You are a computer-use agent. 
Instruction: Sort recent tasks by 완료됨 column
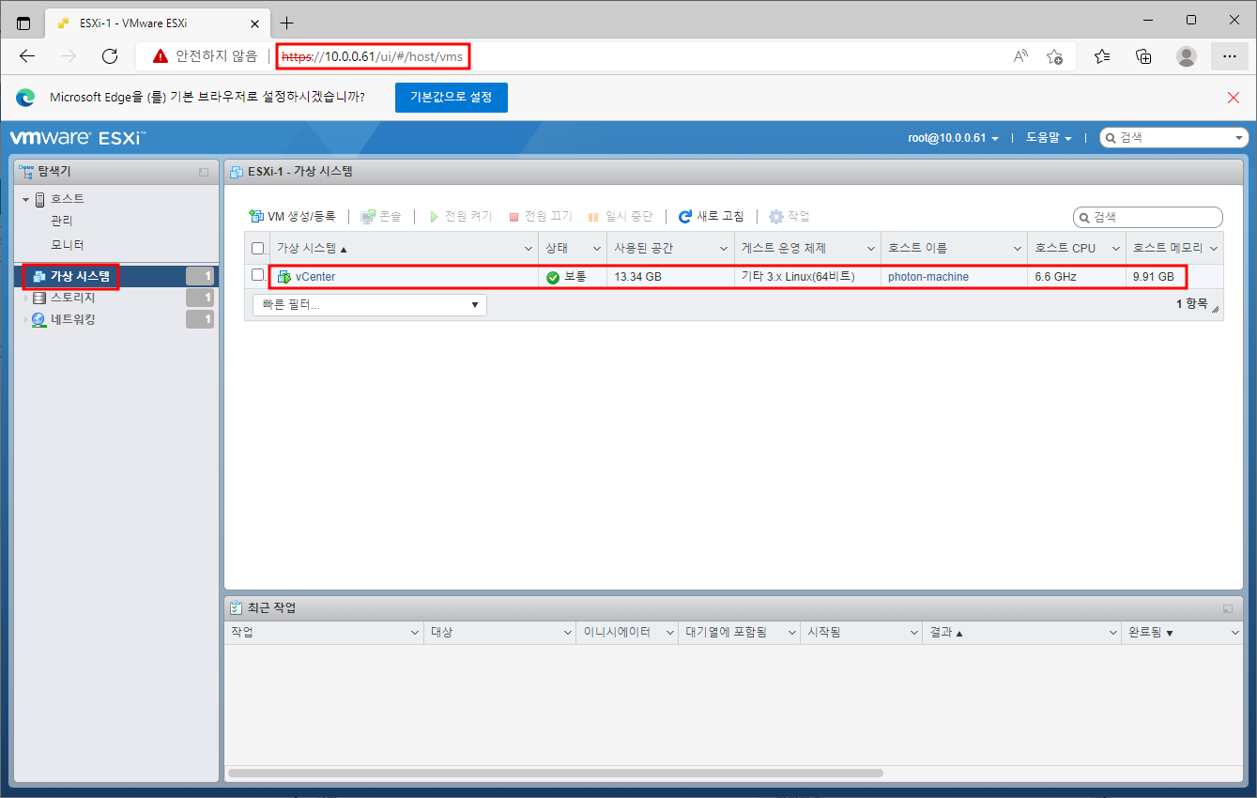coord(1151,634)
